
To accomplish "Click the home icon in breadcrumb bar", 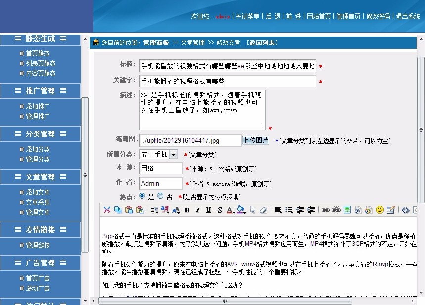I will point(95,42).
